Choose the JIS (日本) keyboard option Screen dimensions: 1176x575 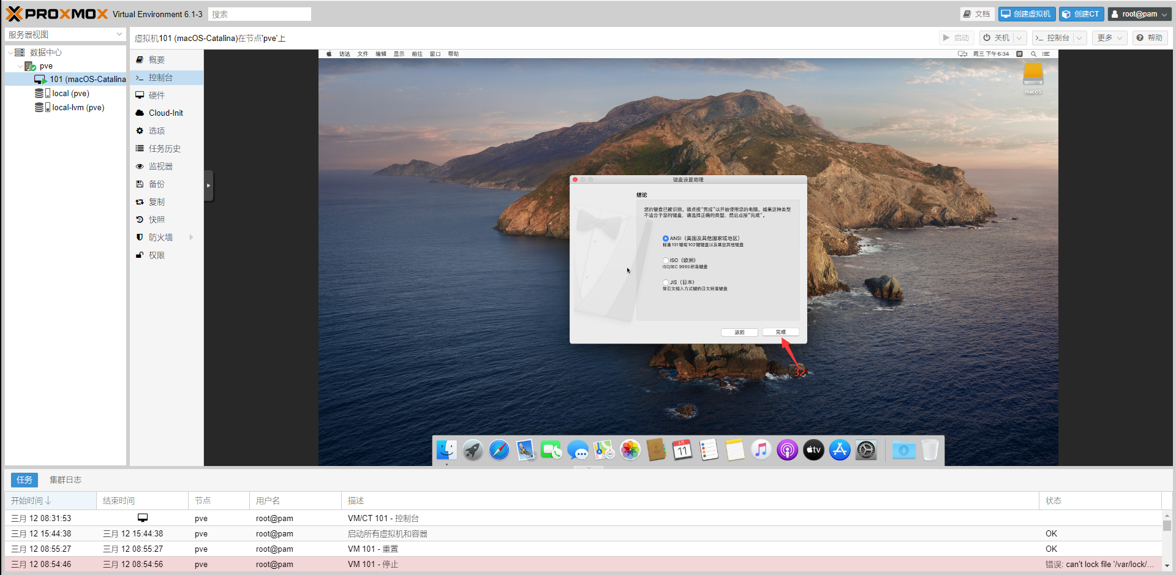[x=666, y=282]
